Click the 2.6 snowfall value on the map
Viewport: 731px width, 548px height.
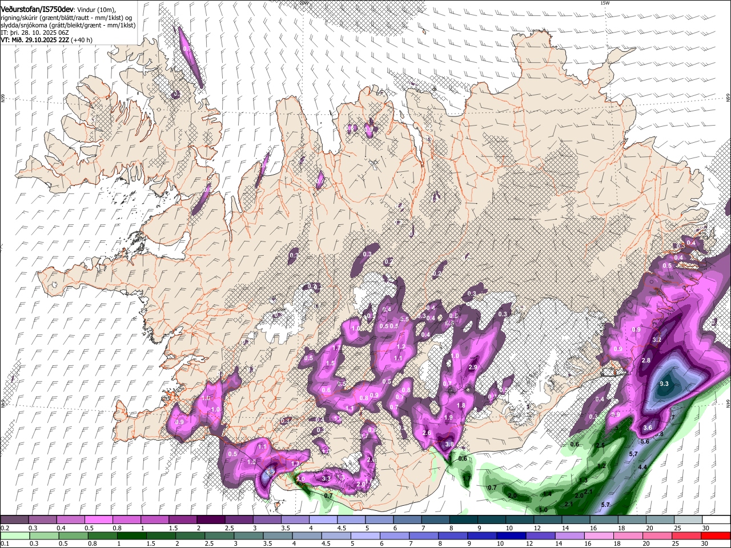[x=427, y=433]
